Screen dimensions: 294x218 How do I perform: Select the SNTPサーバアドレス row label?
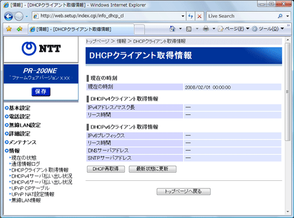pos(109,158)
